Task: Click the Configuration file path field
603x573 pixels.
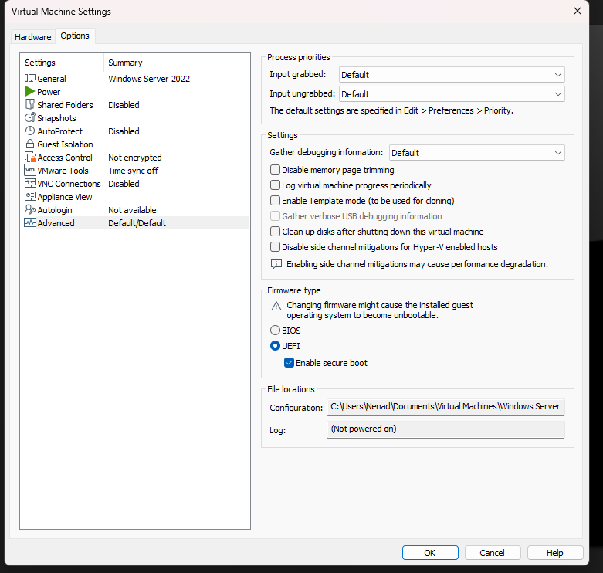Action: point(445,407)
